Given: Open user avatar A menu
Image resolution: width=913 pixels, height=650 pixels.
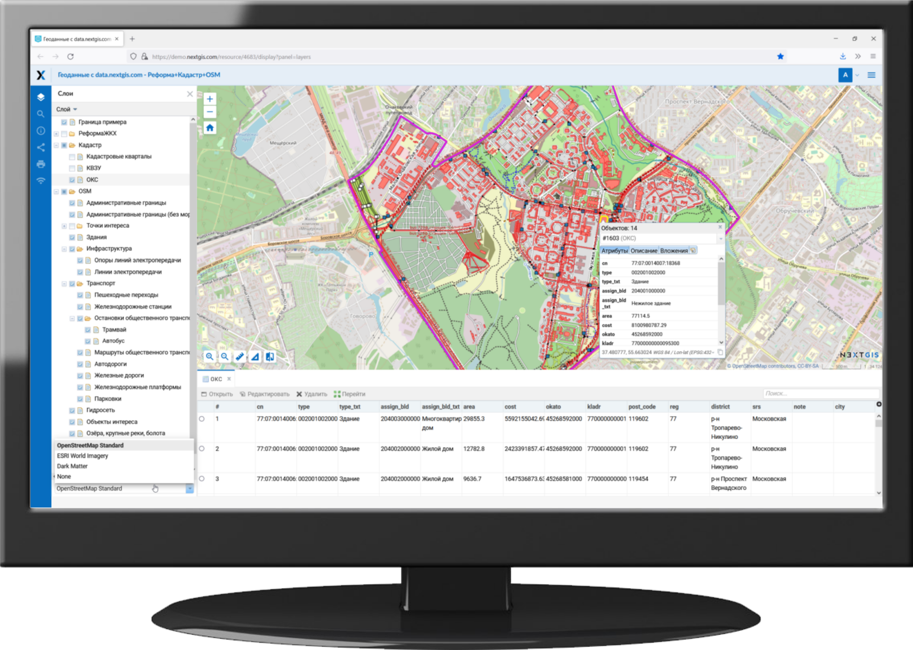Looking at the screenshot, I should pos(845,75).
